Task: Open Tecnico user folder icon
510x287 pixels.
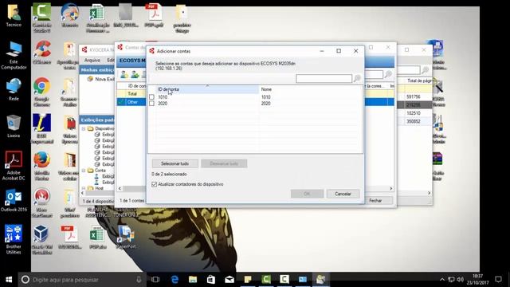Action: pyautogui.click(x=14, y=16)
